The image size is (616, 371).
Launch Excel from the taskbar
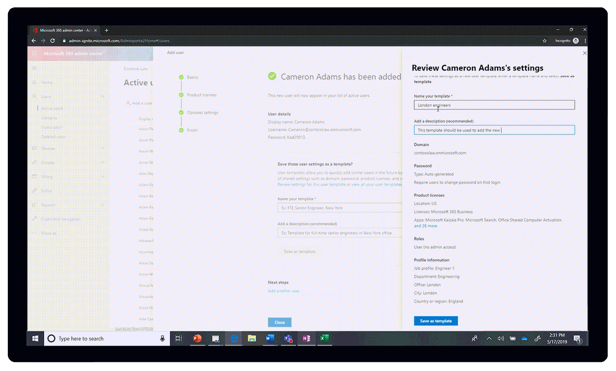coord(324,338)
